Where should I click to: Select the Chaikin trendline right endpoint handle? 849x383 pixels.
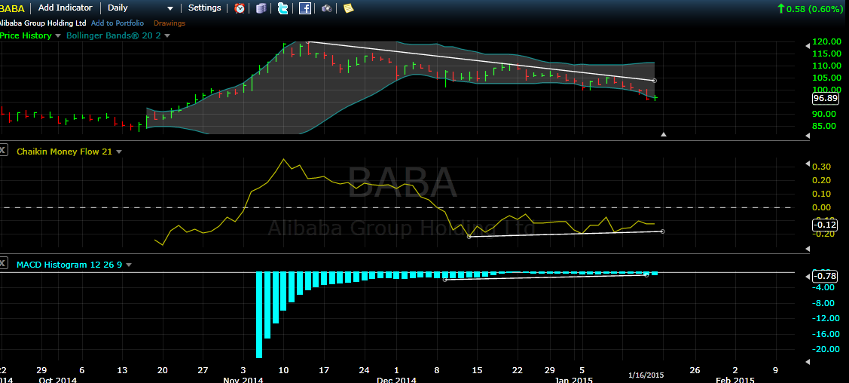pos(663,231)
